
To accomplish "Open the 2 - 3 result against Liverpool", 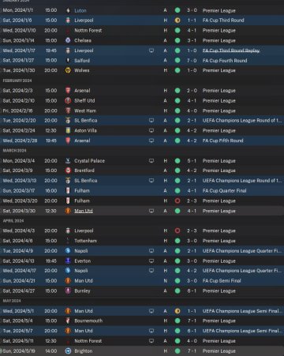I will click(x=192, y=230).
